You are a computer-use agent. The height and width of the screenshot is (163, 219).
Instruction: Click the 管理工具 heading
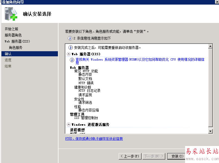pos(77,114)
